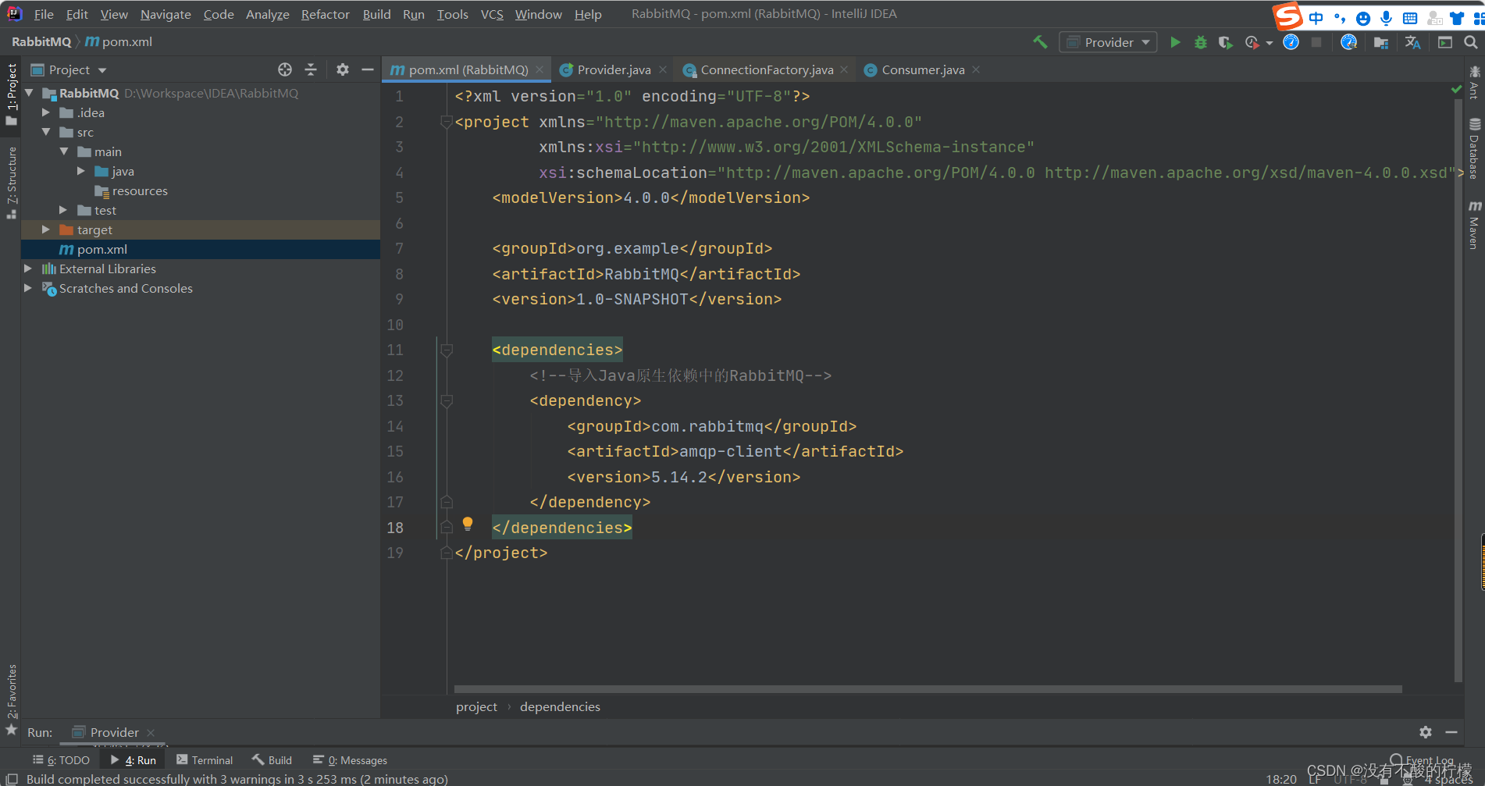Select the resources folder in project tree
The height and width of the screenshot is (786, 1485).
tap(139, 190)
